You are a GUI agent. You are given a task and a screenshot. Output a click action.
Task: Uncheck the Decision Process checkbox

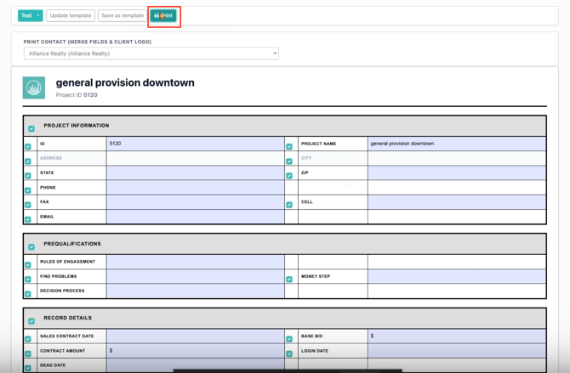[28, 294]
